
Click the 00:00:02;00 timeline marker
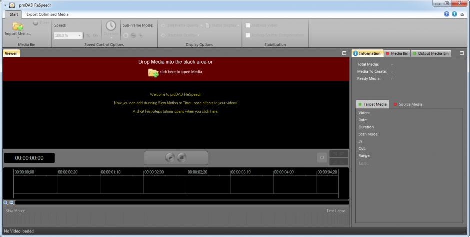pos(154,172)
